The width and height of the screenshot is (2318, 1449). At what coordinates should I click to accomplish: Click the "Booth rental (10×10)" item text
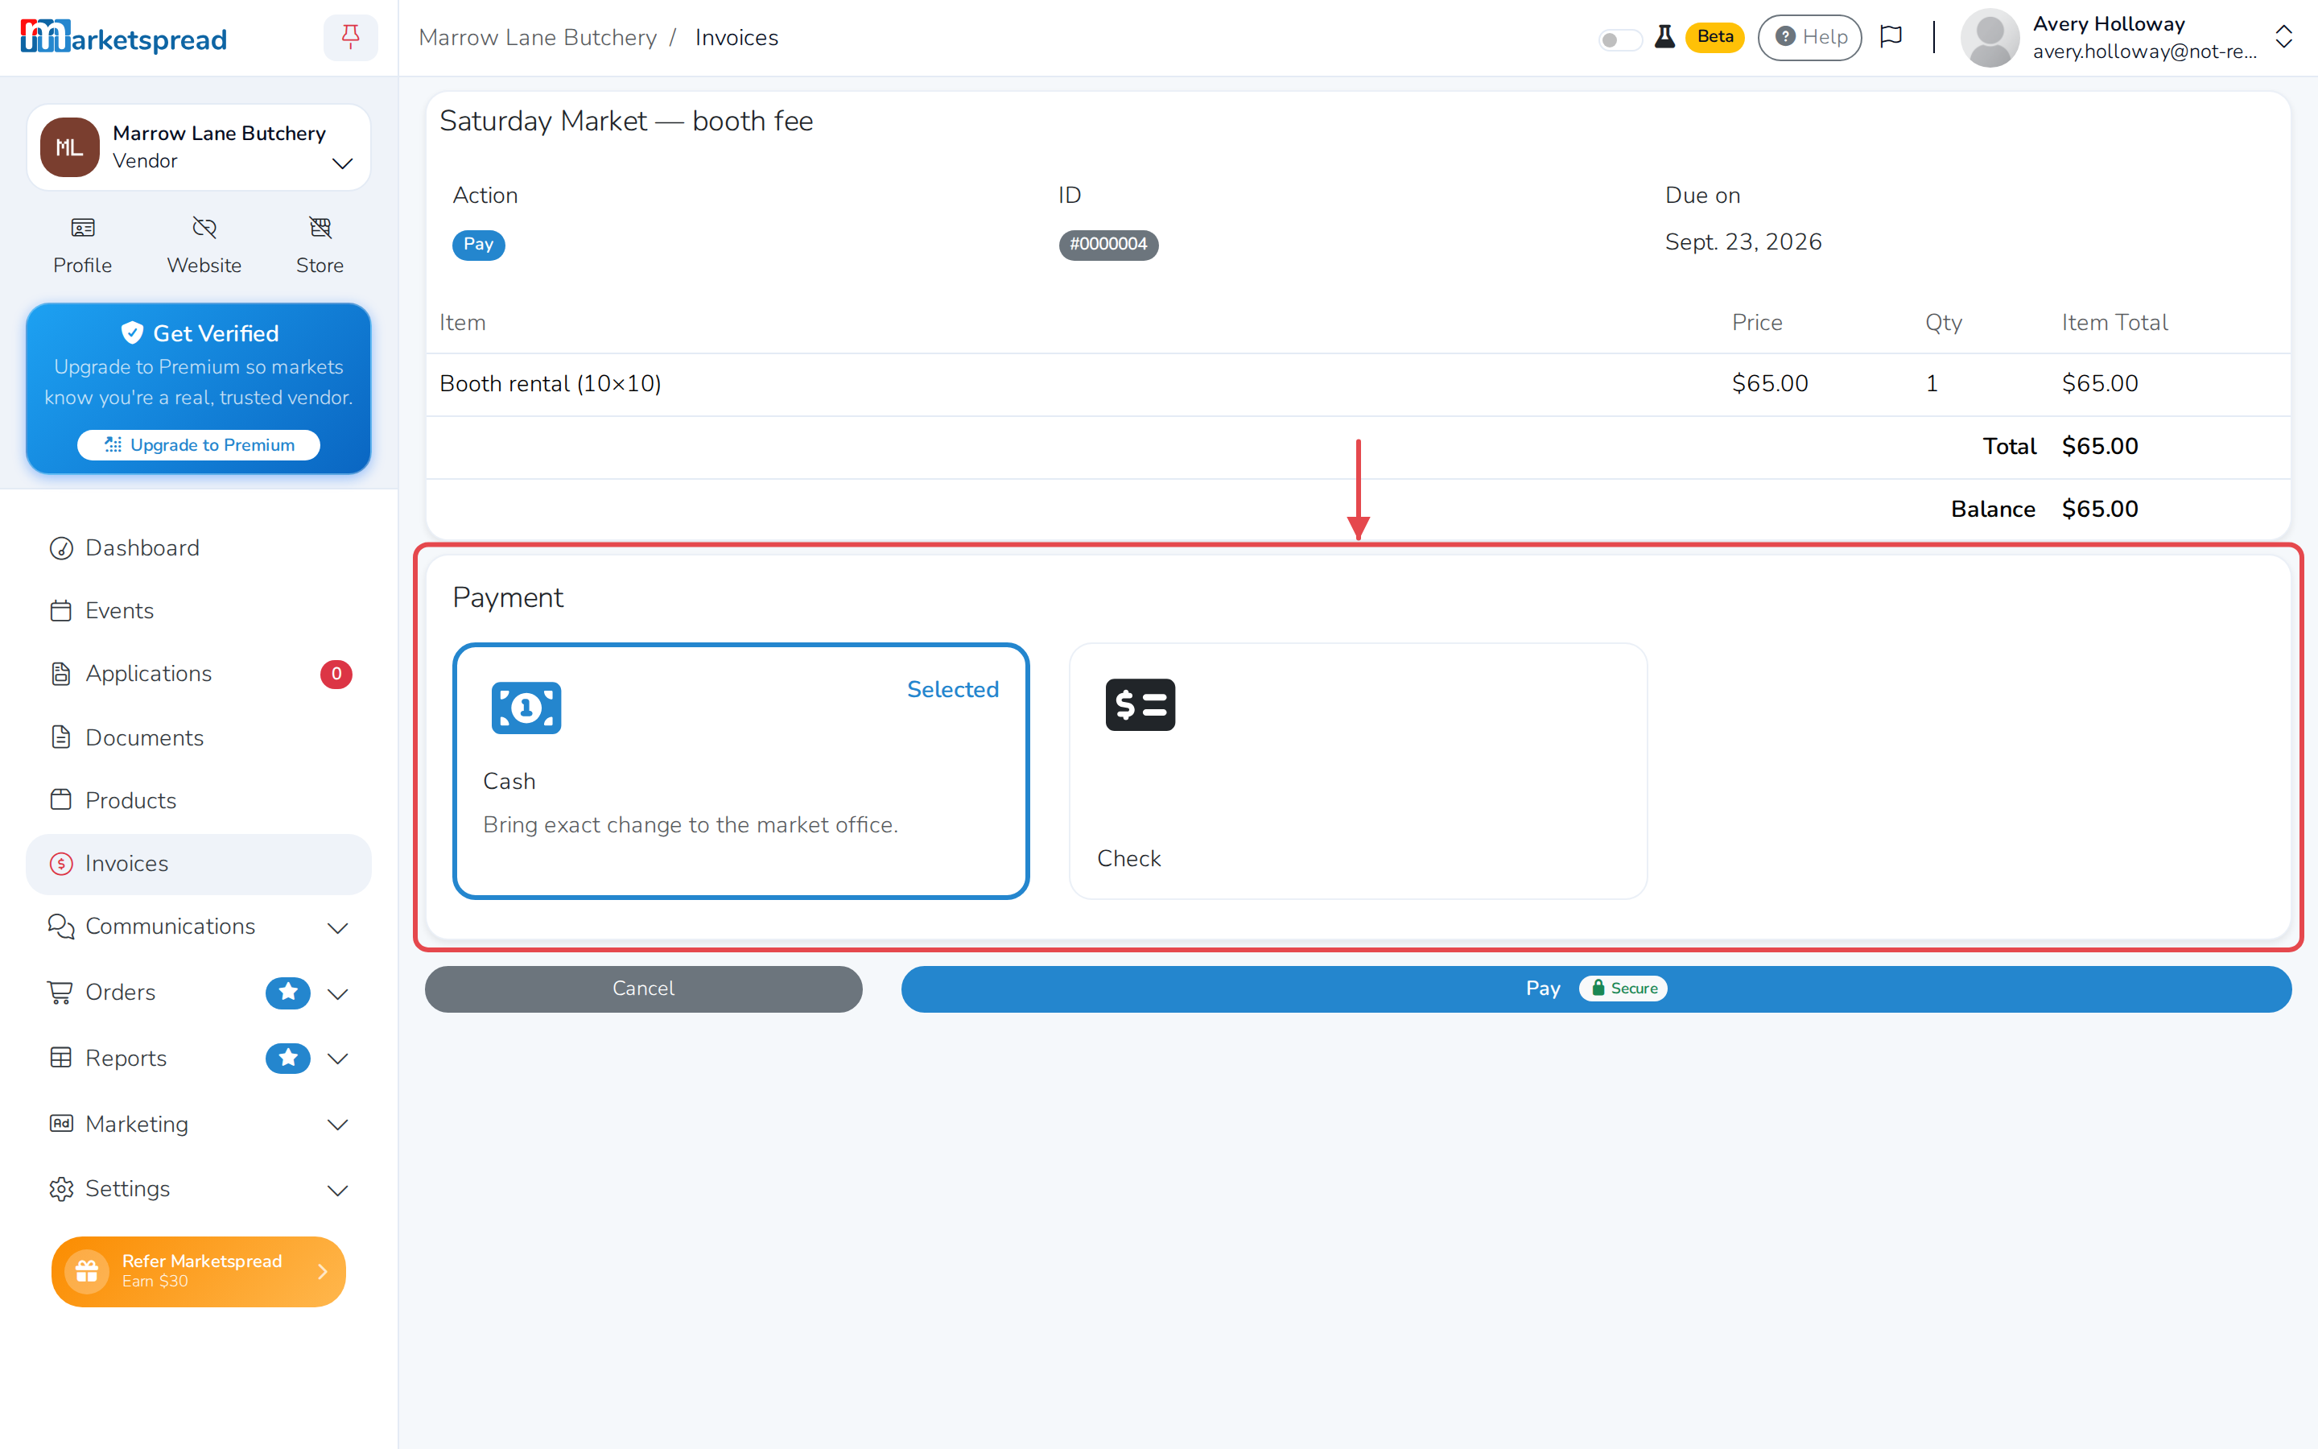[550, 383]
